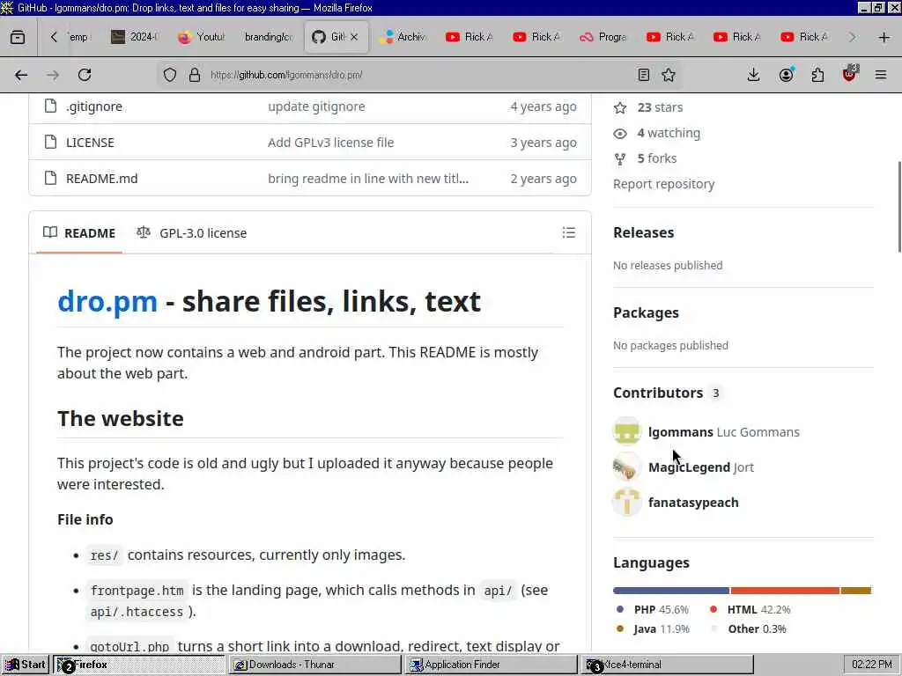
Task: Go back to previous page
Action: coord(21,75)
